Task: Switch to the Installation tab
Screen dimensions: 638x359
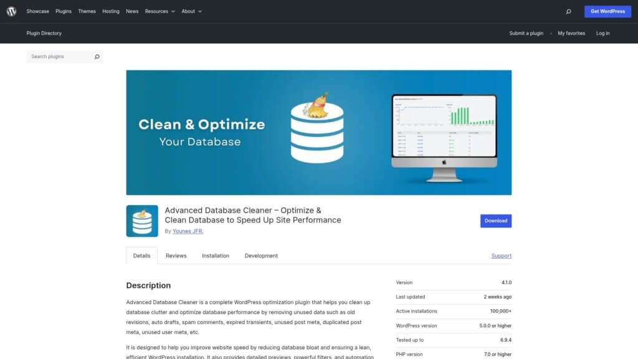Action: 216,256
